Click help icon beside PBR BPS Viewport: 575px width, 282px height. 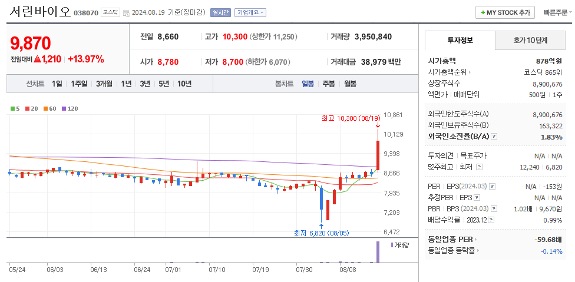click(494, 209)
